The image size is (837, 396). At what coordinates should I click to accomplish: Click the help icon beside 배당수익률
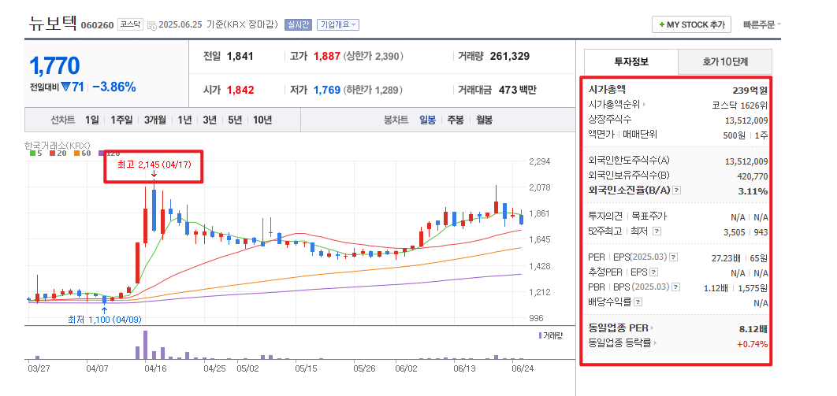tap(638, 302)
